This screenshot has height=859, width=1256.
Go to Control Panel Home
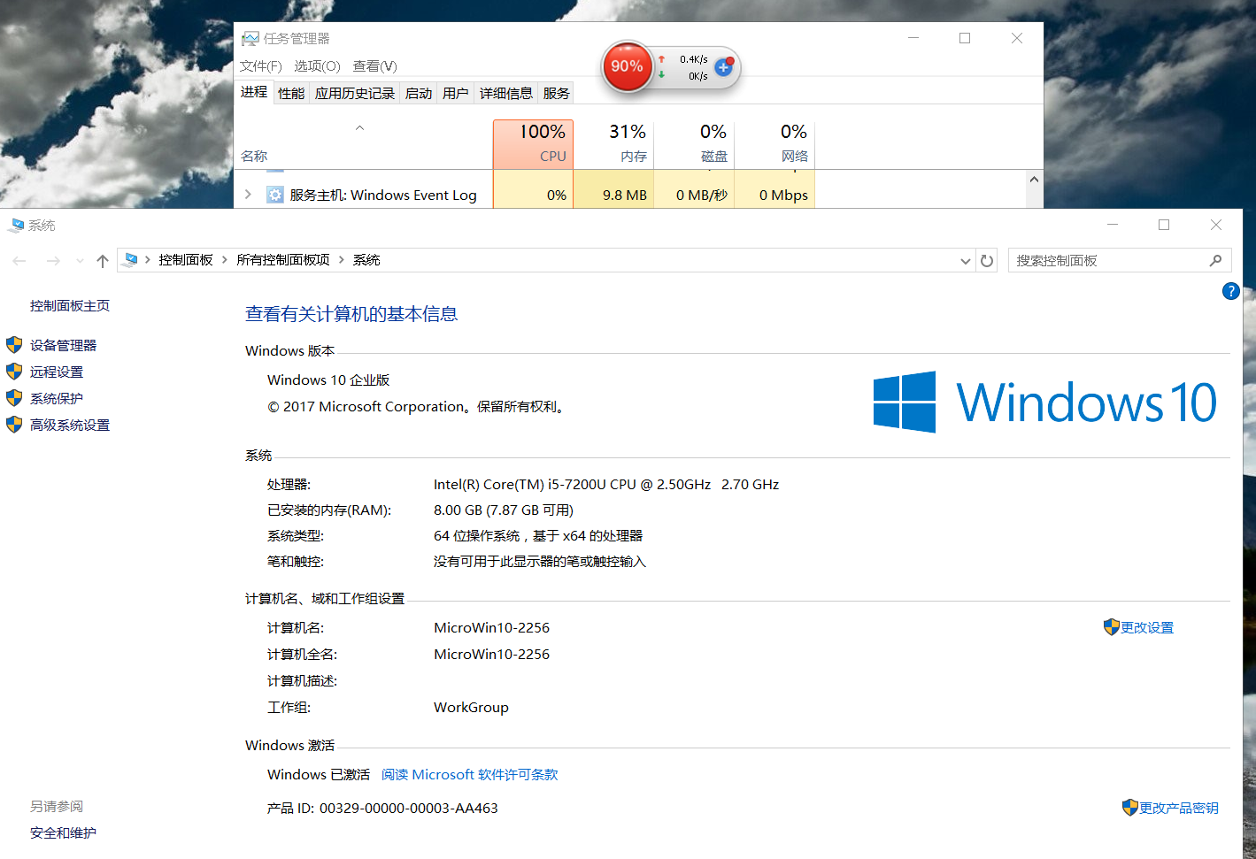pyautogui.click(x=70, y=305)
